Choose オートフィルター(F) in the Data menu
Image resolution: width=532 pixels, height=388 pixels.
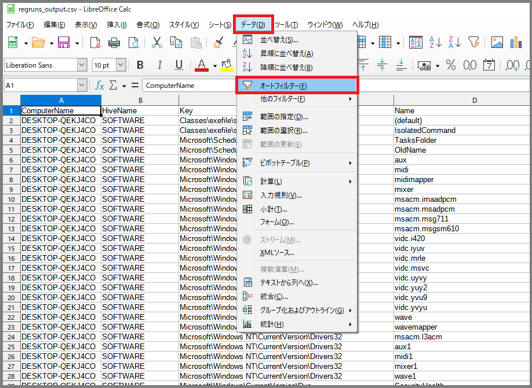(297, 86)
